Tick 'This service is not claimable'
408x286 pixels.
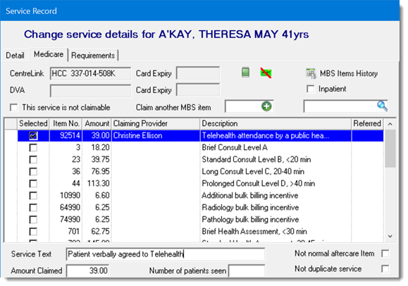(13, 108)
